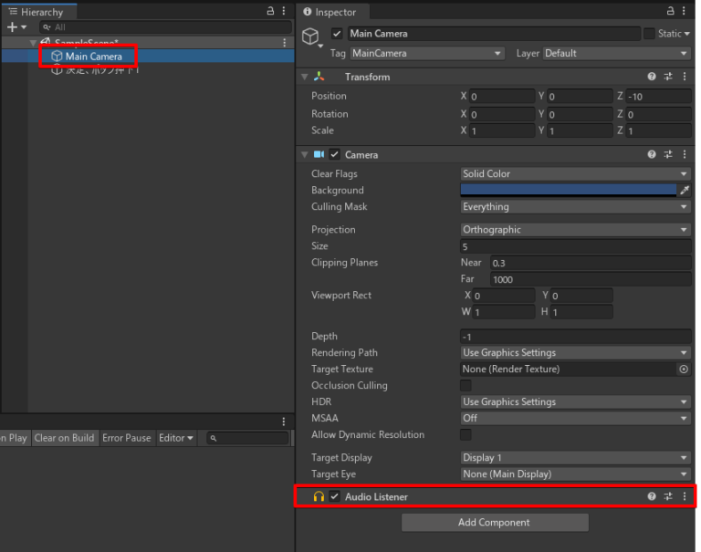Open Transform component help reference

652,77
